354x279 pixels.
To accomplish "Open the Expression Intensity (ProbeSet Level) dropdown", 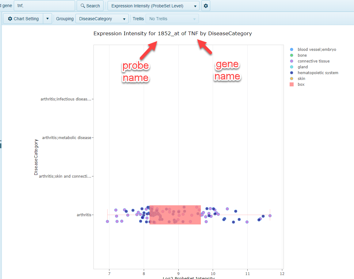I will point(153,6).
